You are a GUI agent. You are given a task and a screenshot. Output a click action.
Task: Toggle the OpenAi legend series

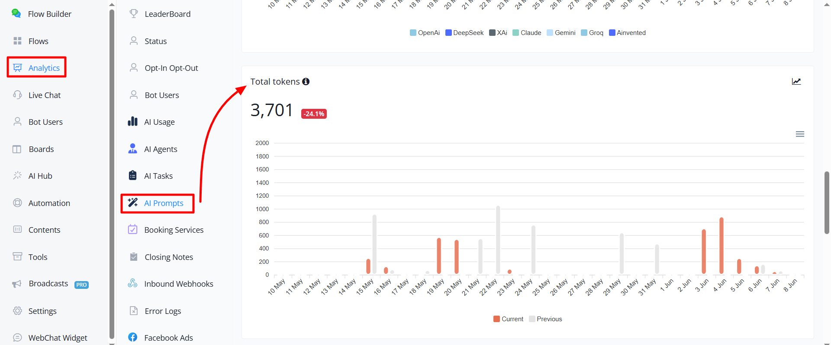(425, 33)
